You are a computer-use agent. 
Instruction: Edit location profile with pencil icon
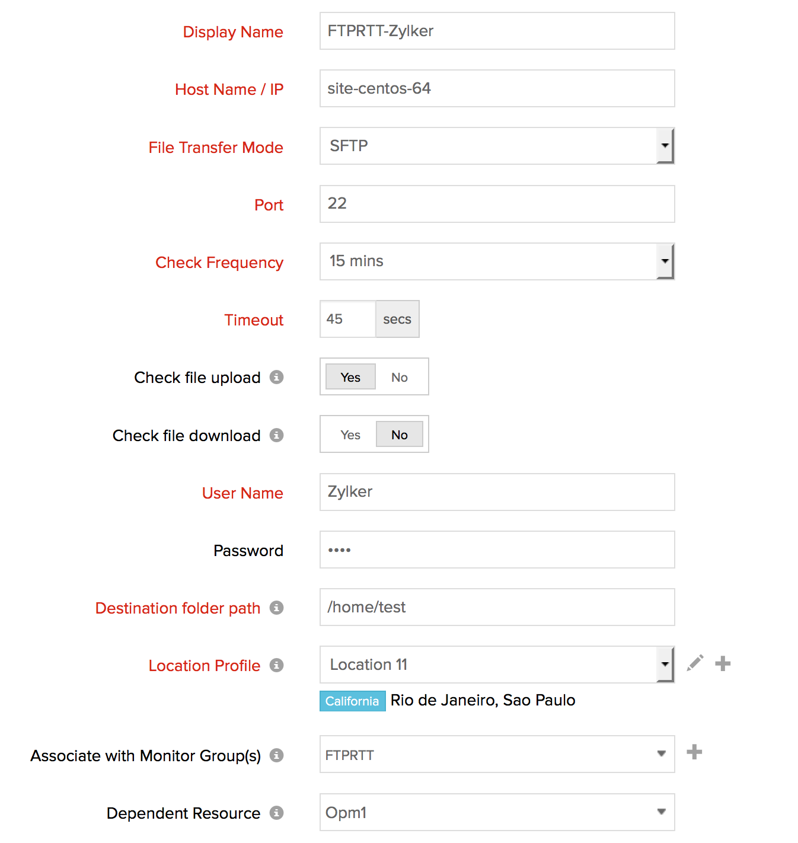tap(695, 663)
